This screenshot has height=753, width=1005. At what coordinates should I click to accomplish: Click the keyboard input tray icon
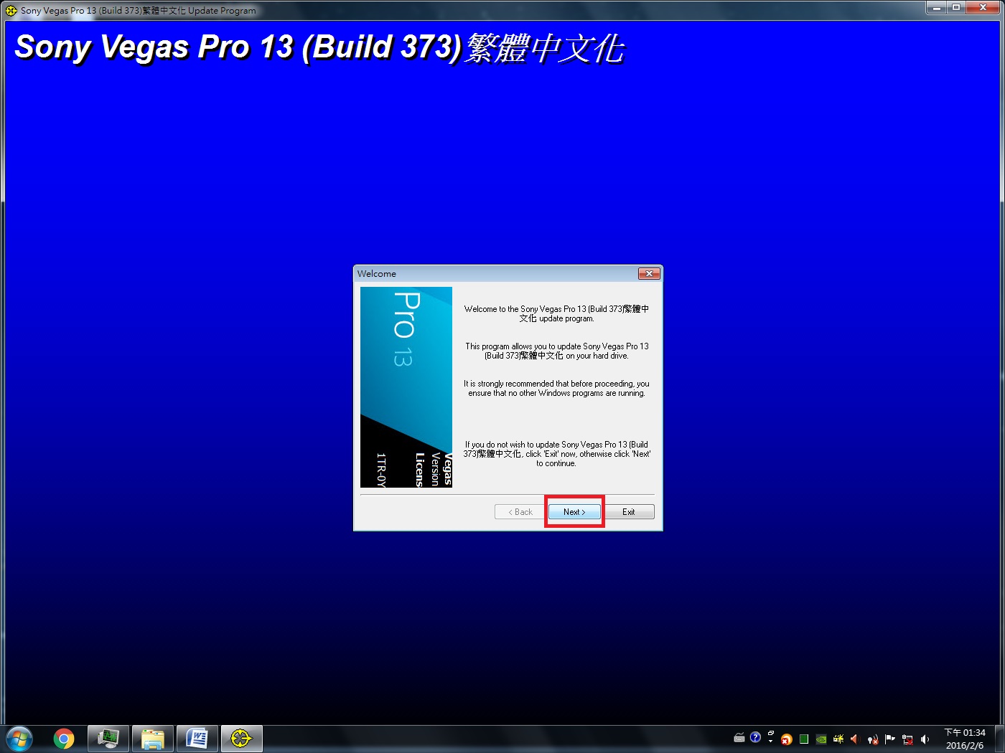tap(739, 738)
